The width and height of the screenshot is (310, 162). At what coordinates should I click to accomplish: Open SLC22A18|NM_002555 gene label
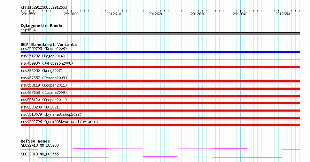click(40, 154)
